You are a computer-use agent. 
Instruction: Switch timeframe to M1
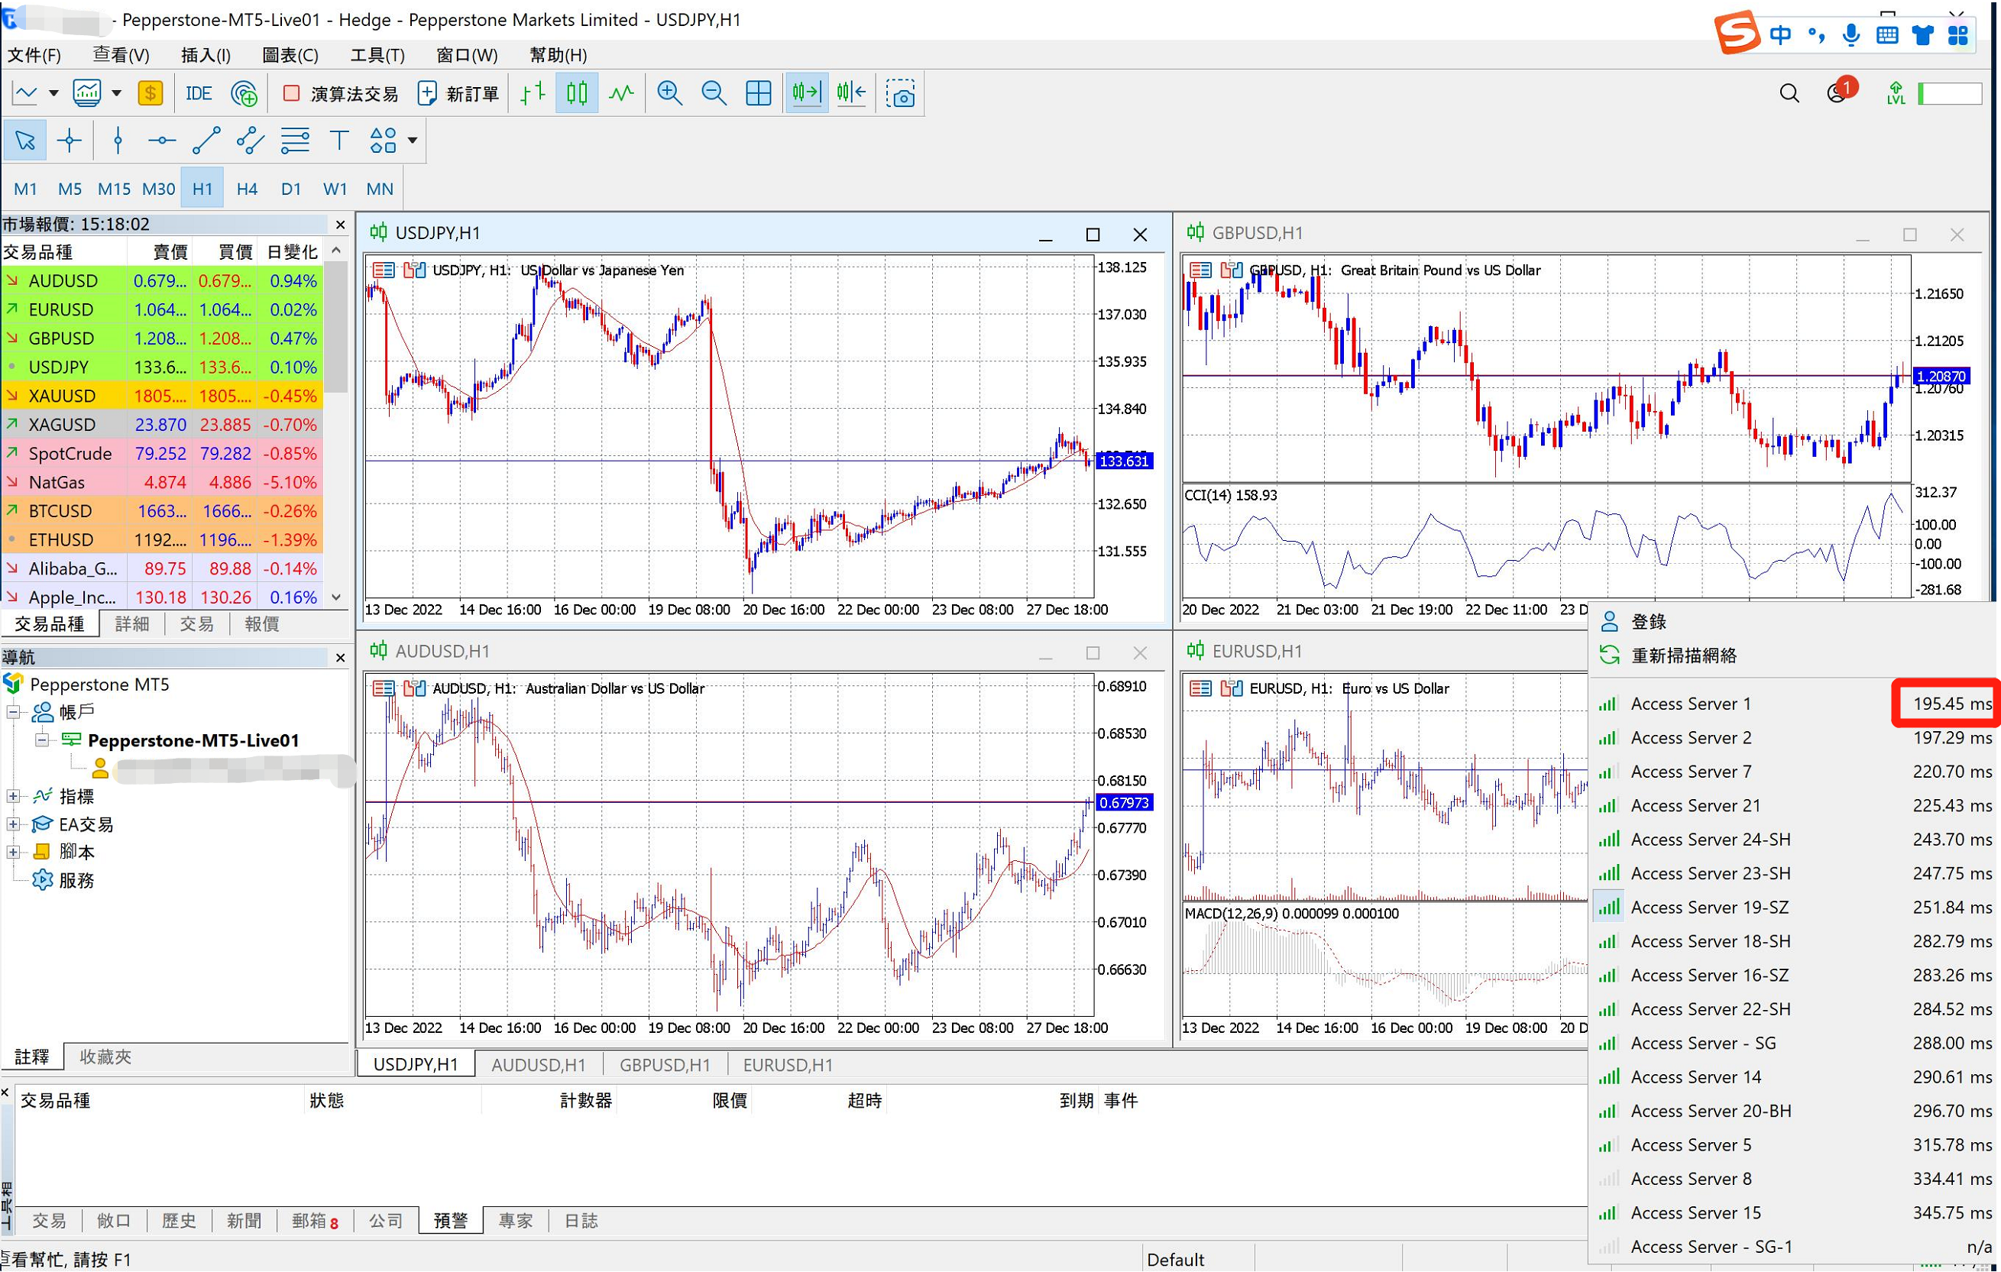pos(25,189)
